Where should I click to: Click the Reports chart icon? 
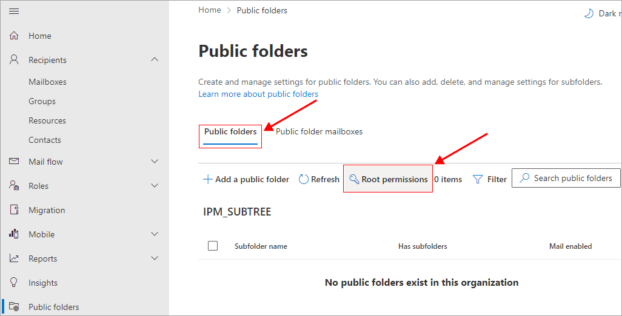point(15,258)
